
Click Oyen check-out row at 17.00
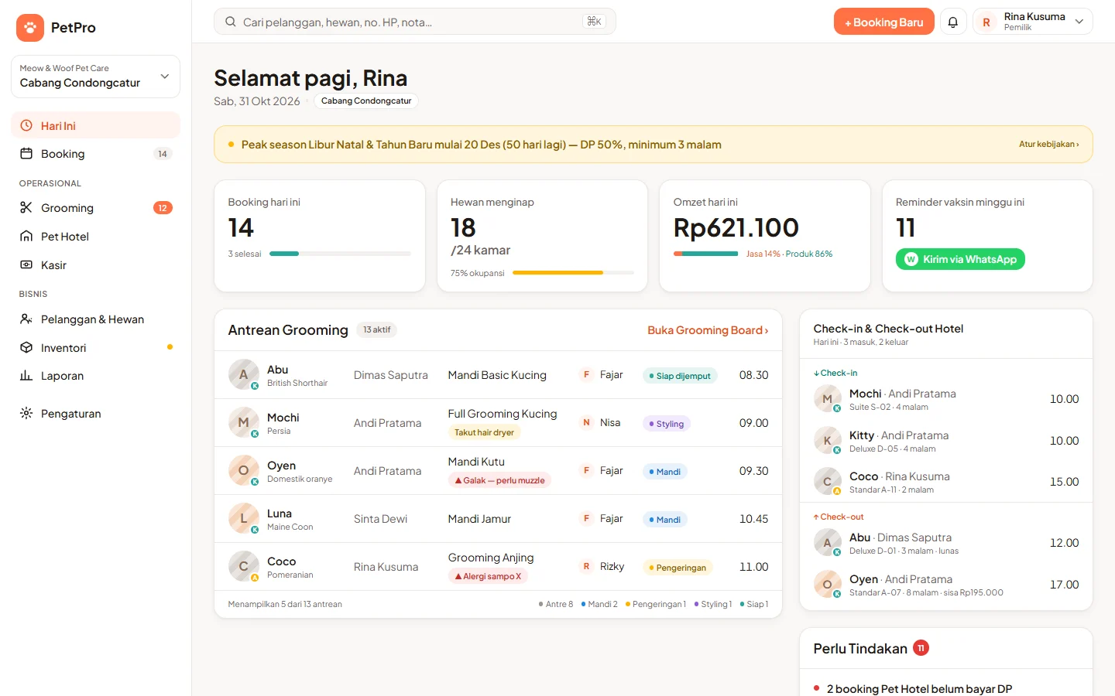tap(946, 585)
